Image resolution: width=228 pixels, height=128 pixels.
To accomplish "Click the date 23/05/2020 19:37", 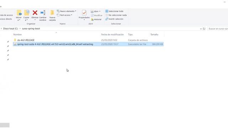I will 110,44.
